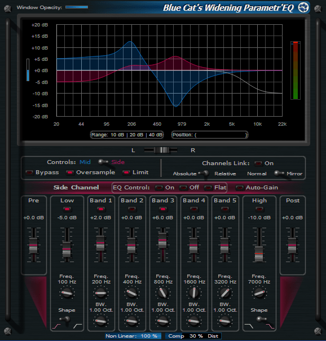Click the Band 2 bandwidth knob
Screen dimensions: 326x341
[132, 321]
